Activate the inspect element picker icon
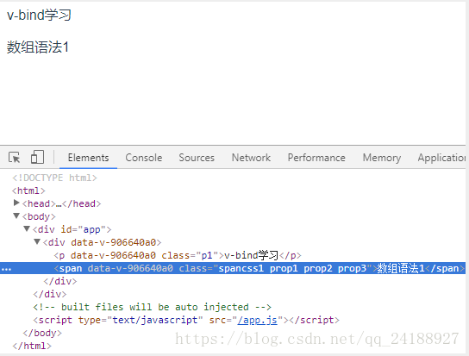 click(x=15, y=158)
